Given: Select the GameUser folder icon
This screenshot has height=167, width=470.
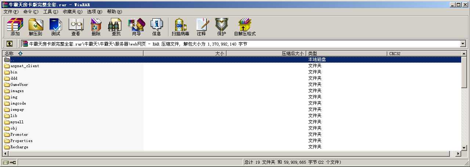Looking at the screenshot, I should point(7,85).
